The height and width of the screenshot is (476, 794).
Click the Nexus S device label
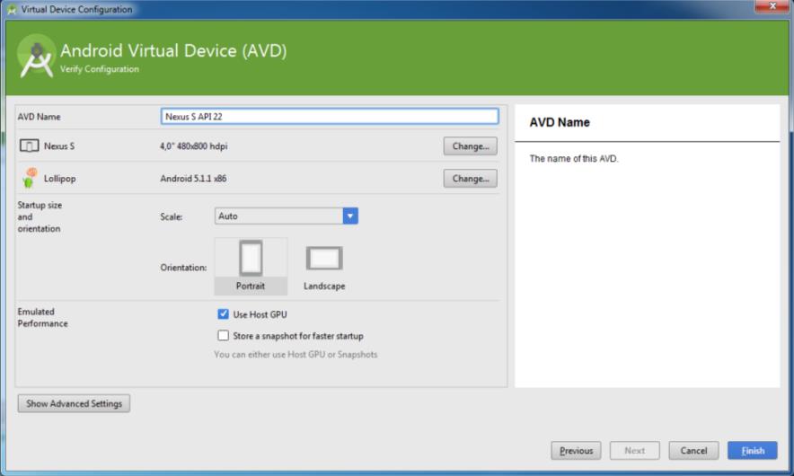click(59, 145)
